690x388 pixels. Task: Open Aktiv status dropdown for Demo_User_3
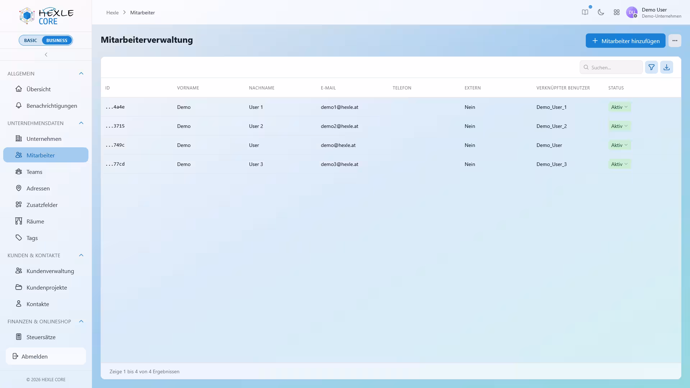click(x=620, y=164)
